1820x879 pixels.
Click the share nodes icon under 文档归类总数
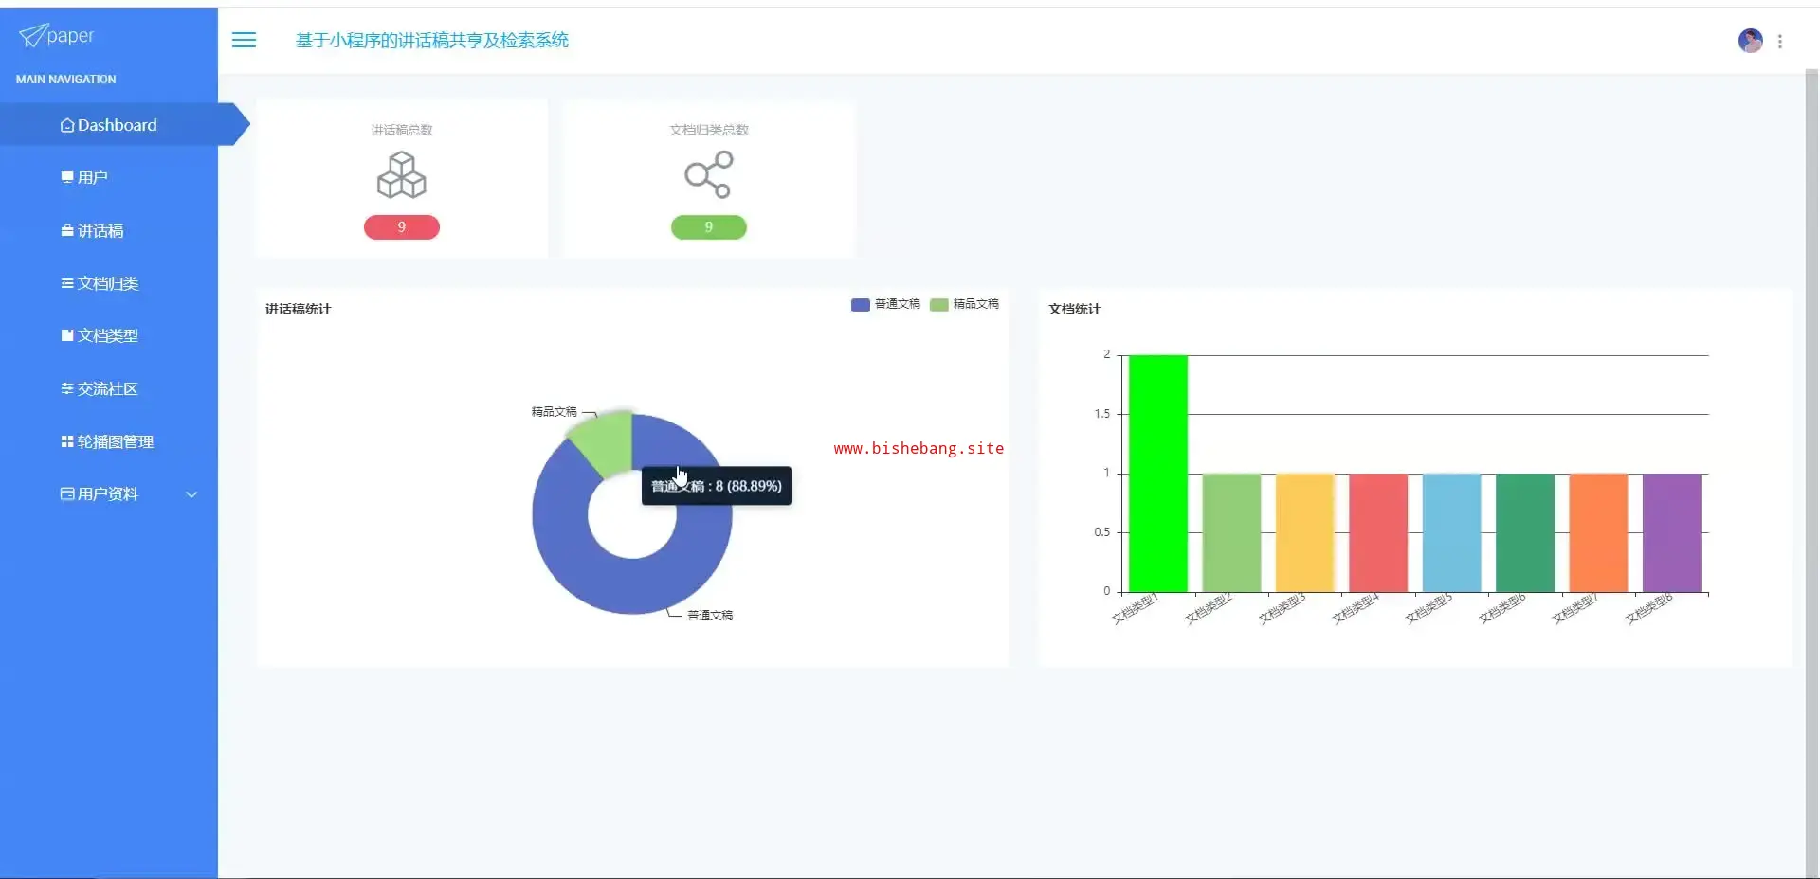pyautogui.click(x=709, y=175)
